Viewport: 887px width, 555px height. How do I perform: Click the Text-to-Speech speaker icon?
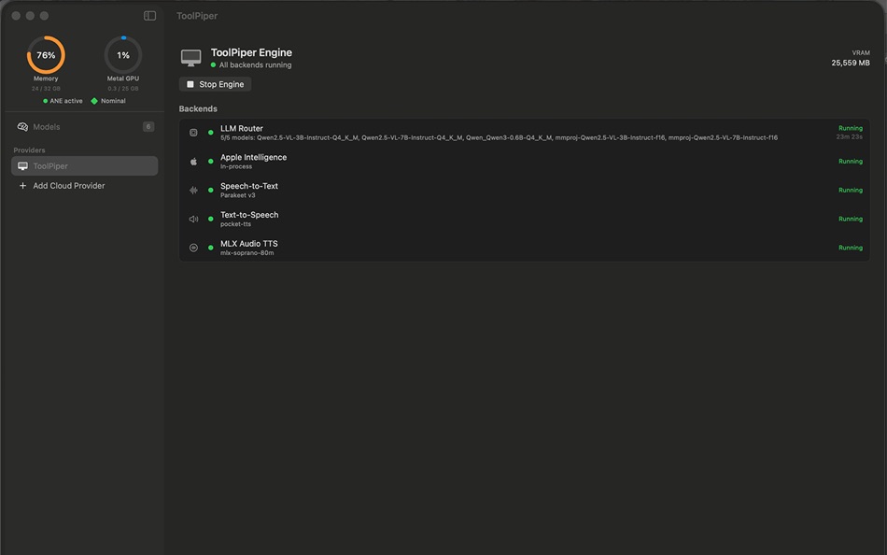(x=194, y=218)
